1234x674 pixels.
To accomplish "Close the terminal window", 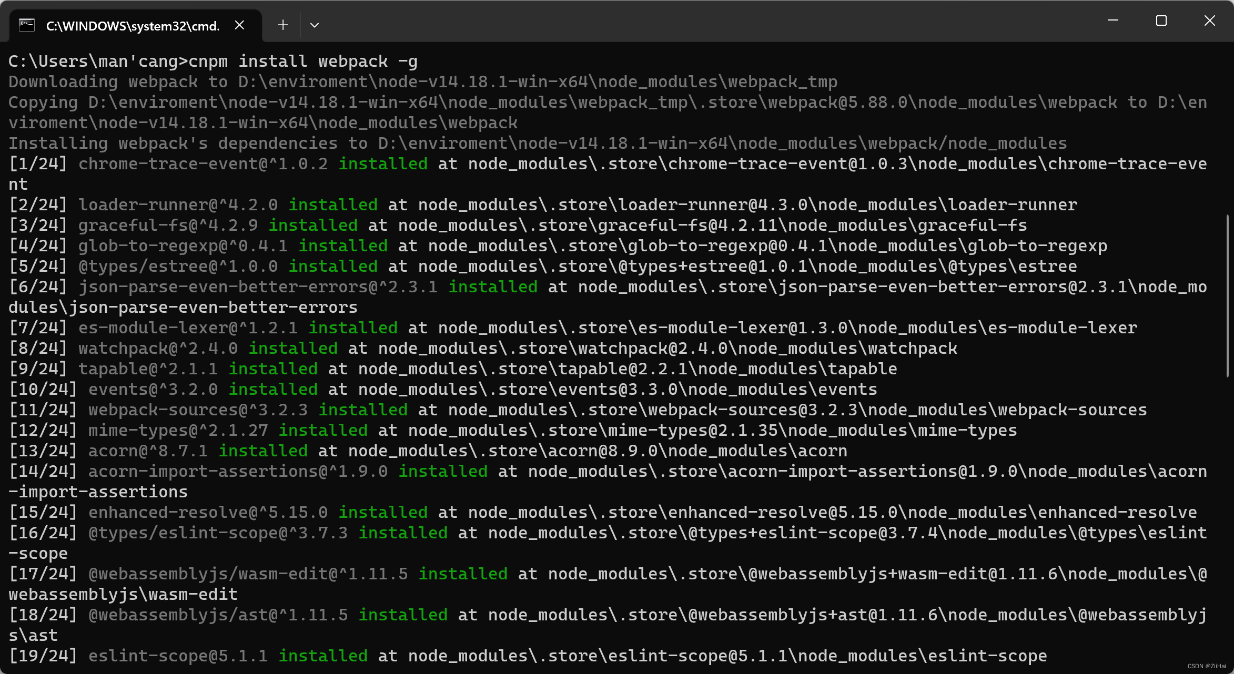I will (x=1210, y=21).
